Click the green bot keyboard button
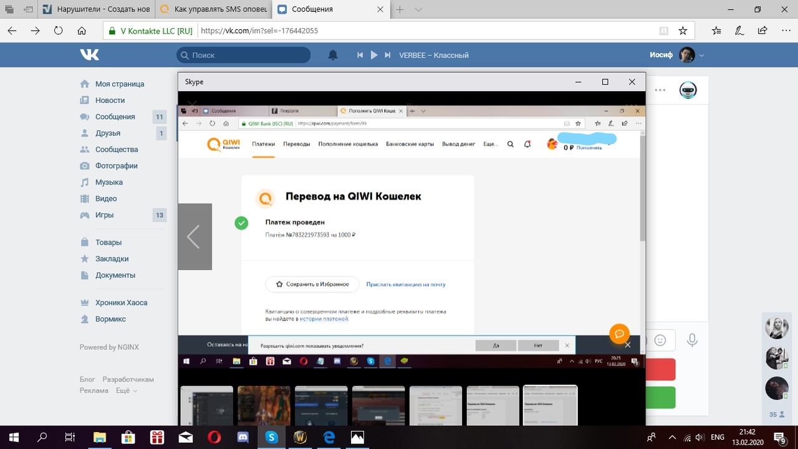The height and width of the screenshot is (449, 798). [661, 398]
